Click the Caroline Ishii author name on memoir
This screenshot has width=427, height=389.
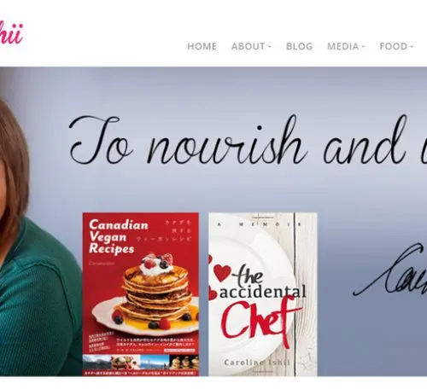(x=257, y=363)
